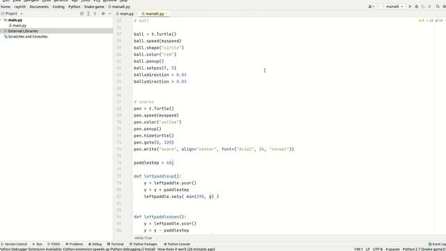The width and height of the screenshot is (446, 251).
Task: Click Coding breadcrumb in navigation bar
Action: pos(59,6)
